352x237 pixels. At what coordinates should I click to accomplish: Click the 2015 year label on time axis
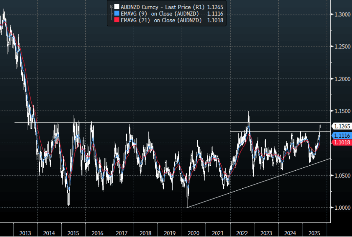pos(73,233)
